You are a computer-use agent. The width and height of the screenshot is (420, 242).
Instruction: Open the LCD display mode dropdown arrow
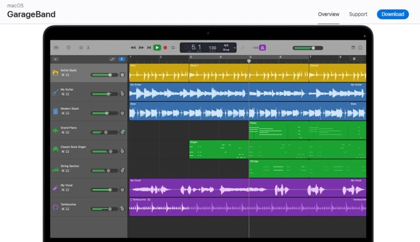point(235,48)
